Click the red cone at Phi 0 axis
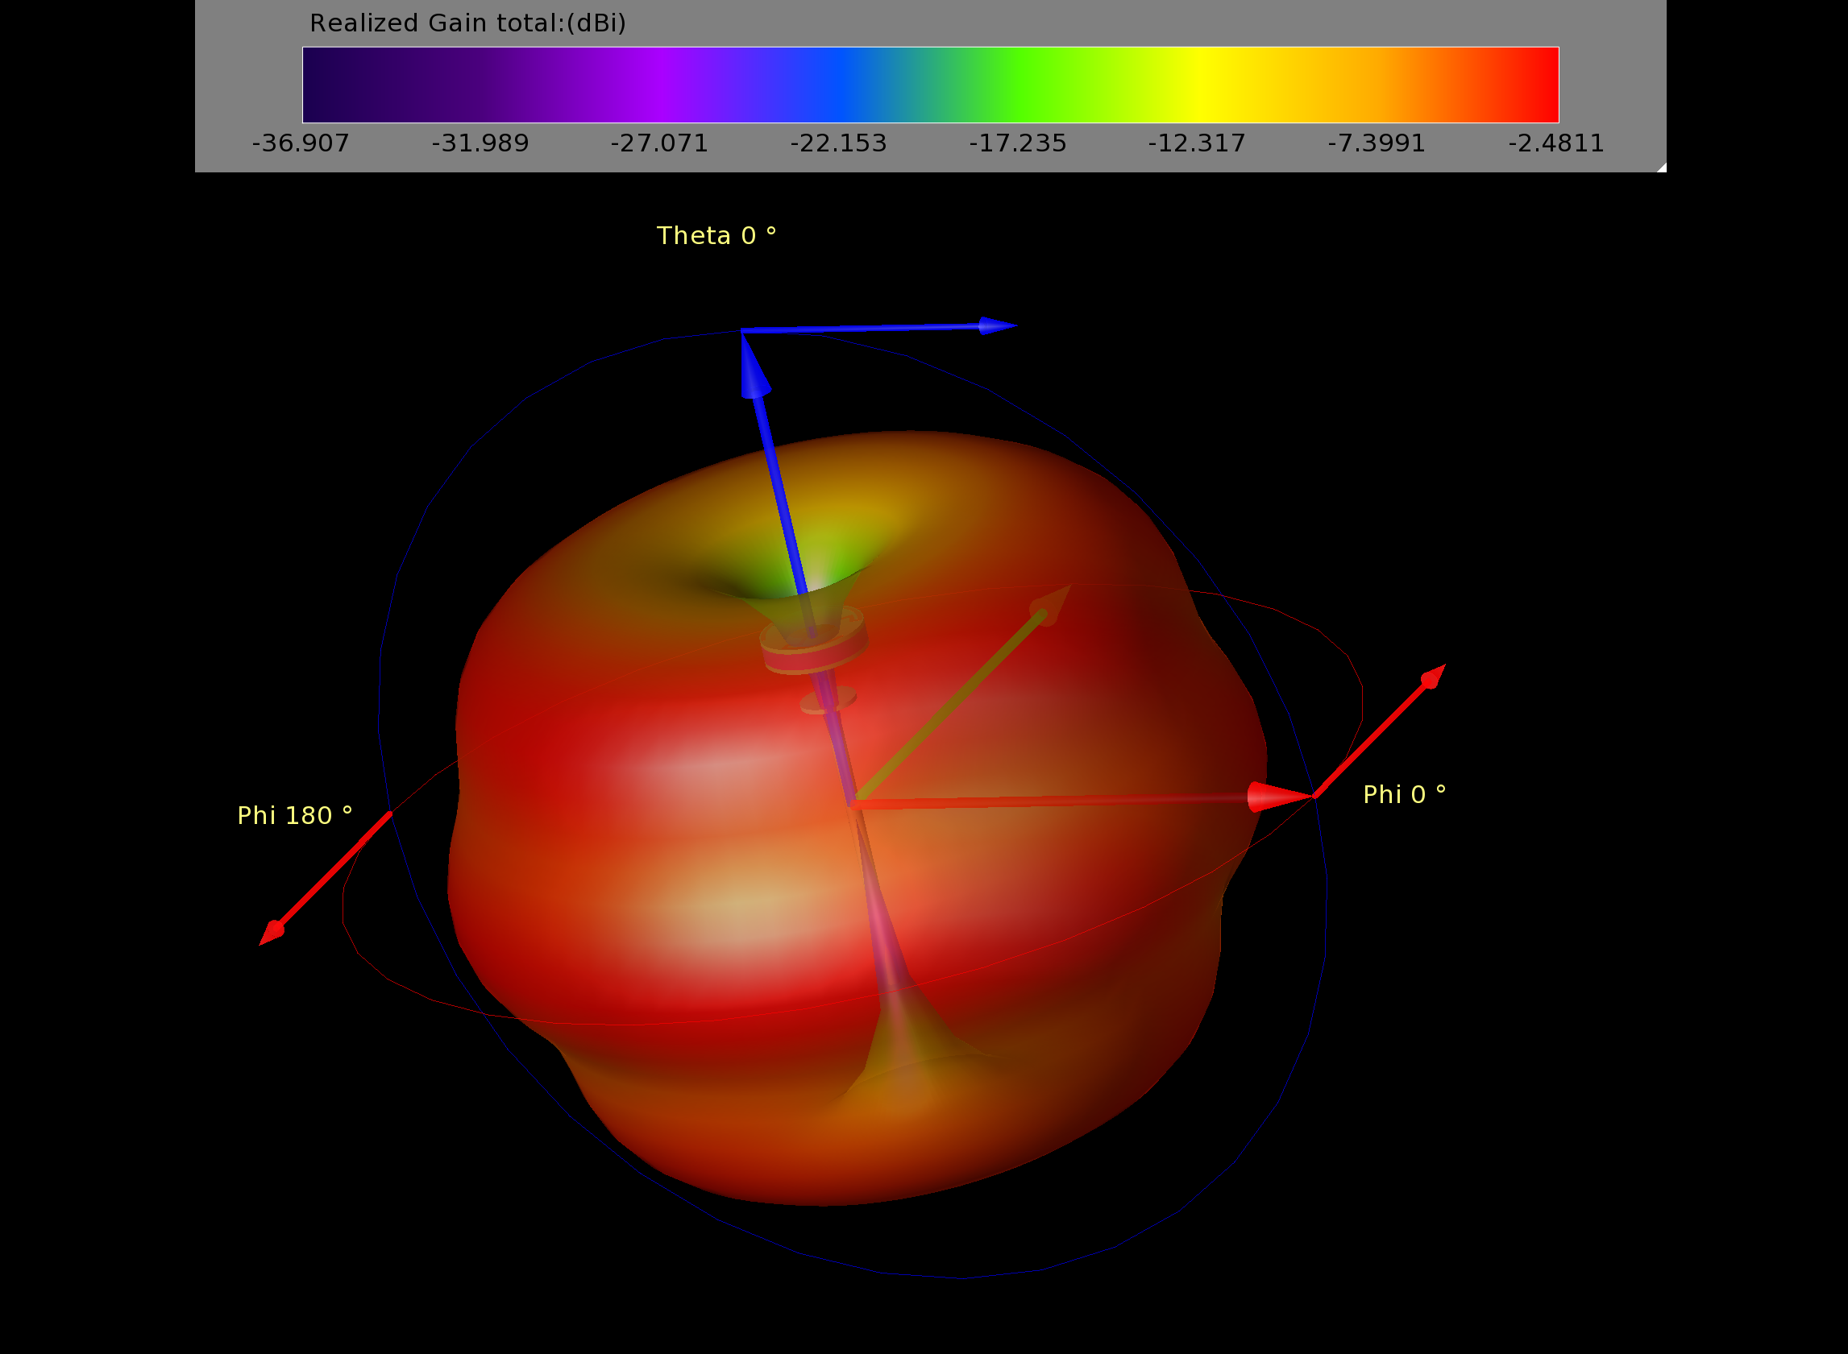The image size is (1848, 1354). pos(1280,797)
